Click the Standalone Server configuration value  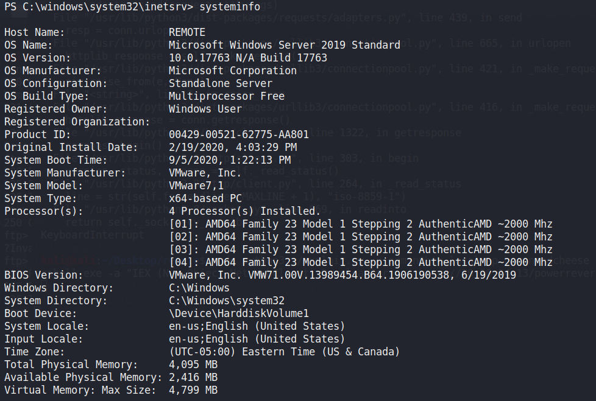(220, 83)
